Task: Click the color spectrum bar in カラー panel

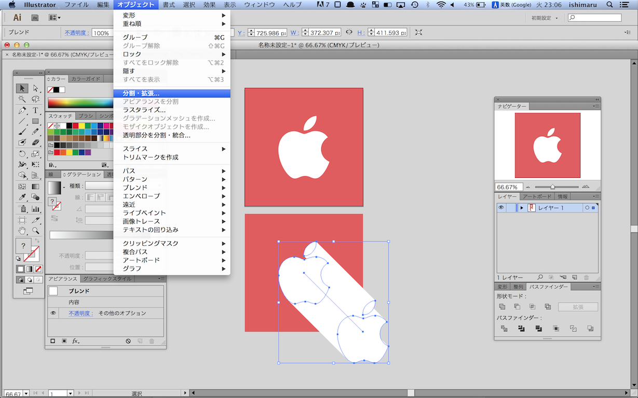Action: 80,103
